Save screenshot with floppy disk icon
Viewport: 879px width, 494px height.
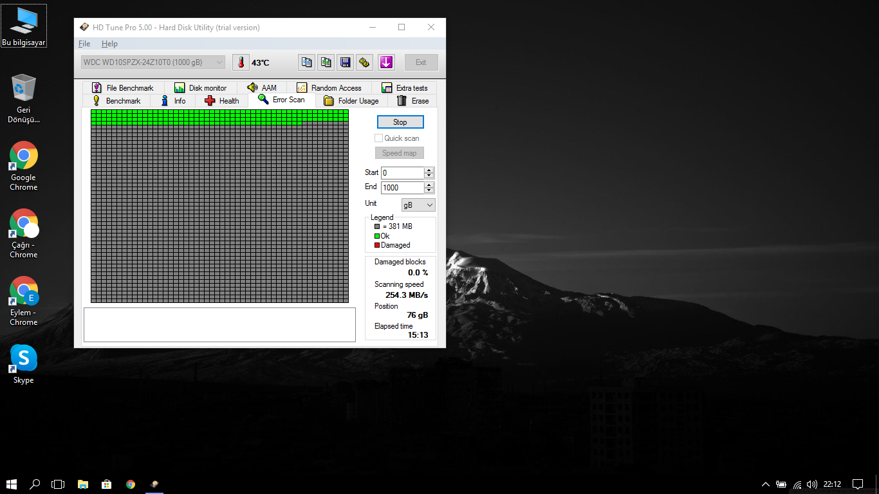tap(346, 62)
